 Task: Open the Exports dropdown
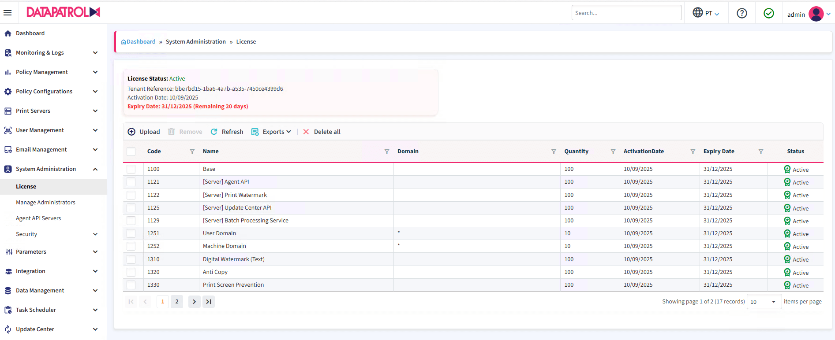tap(272, 132)
